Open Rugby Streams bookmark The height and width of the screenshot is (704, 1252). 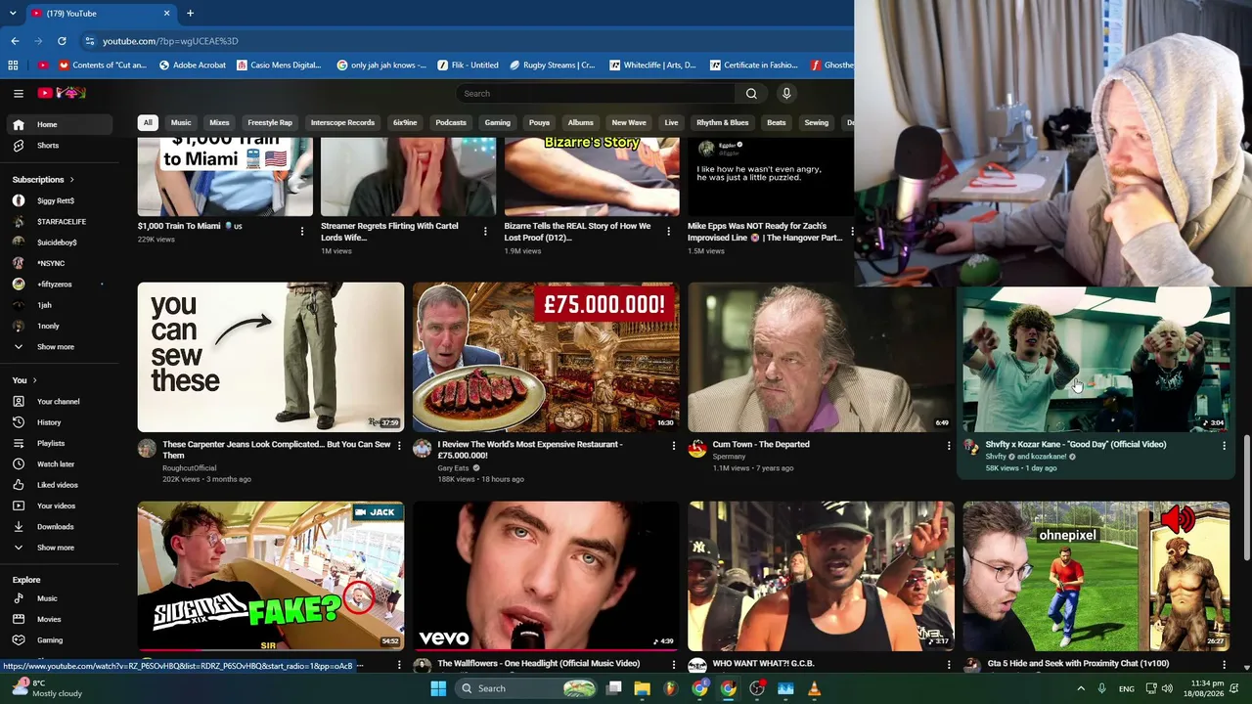552,66
